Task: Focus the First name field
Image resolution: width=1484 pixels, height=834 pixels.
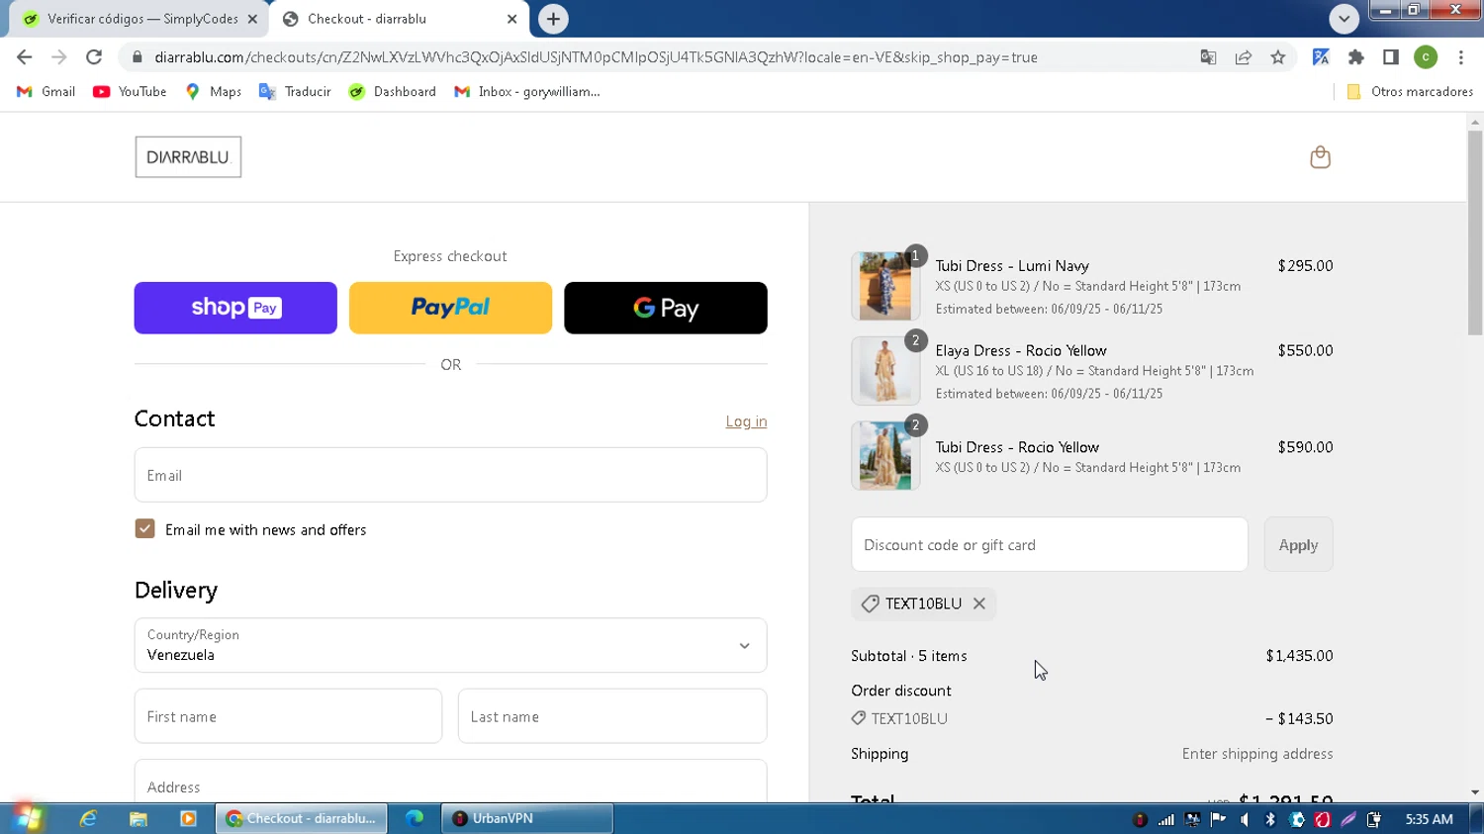Action: coord(288,716)
